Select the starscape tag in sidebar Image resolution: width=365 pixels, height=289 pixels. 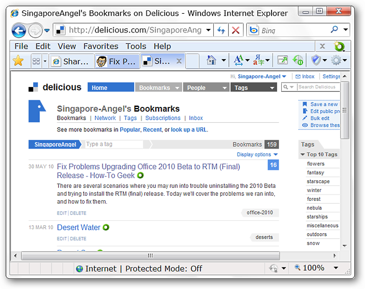click(318, 181)
